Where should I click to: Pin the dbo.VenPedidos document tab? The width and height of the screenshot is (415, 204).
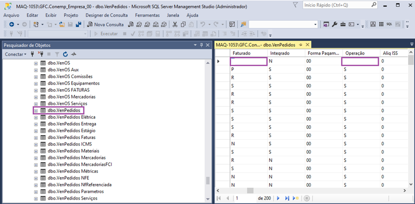(301, 45)
